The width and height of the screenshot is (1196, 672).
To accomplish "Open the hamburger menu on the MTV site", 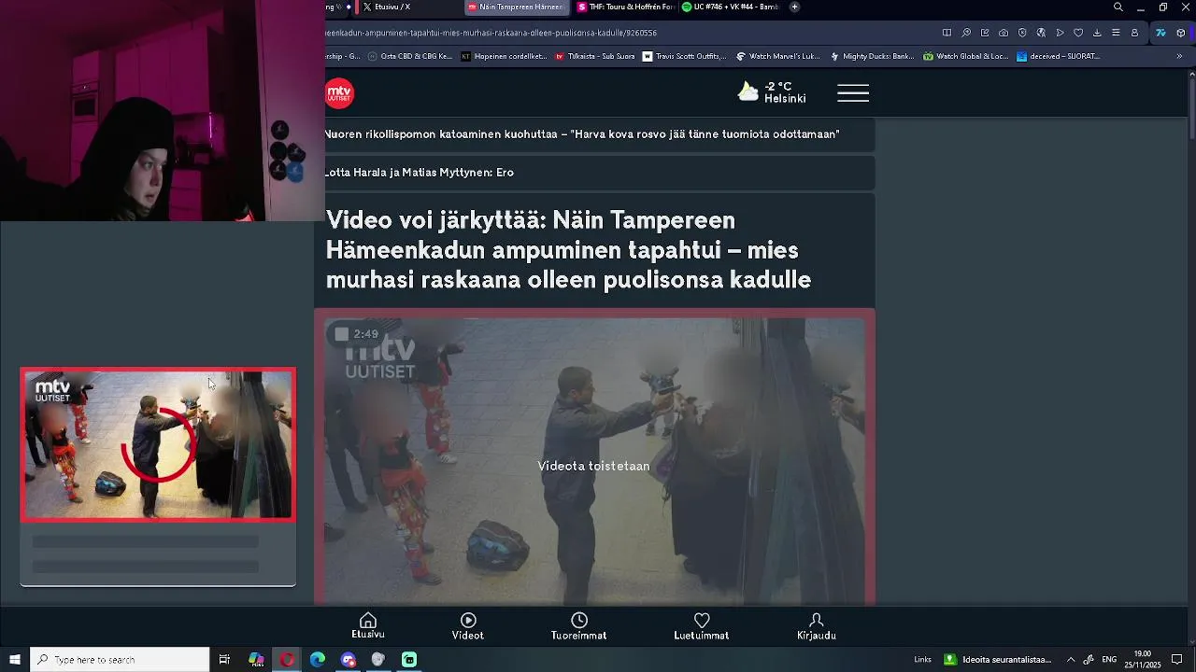I will (x=853, y=93).
